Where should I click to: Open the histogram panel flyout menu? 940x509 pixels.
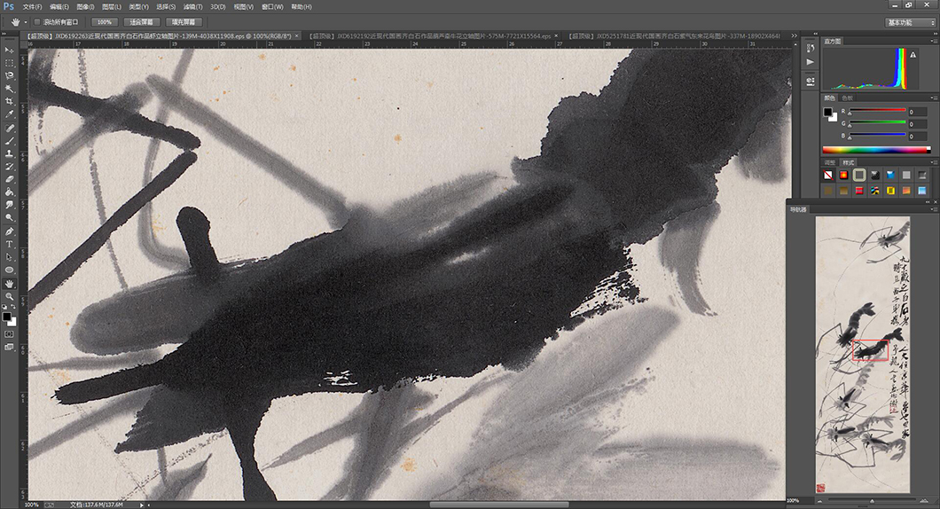pos(934,42)
